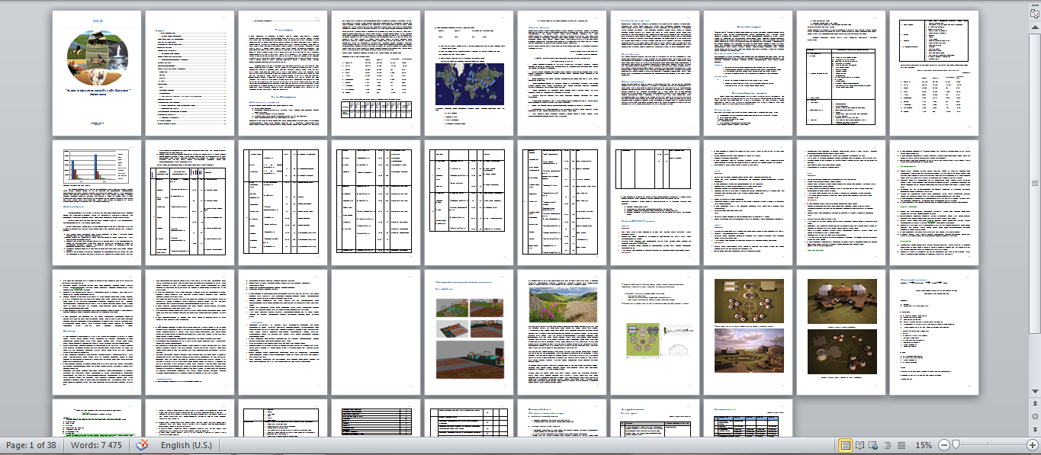Click the circular photo collage on the cover

click(x=97, y=59)
